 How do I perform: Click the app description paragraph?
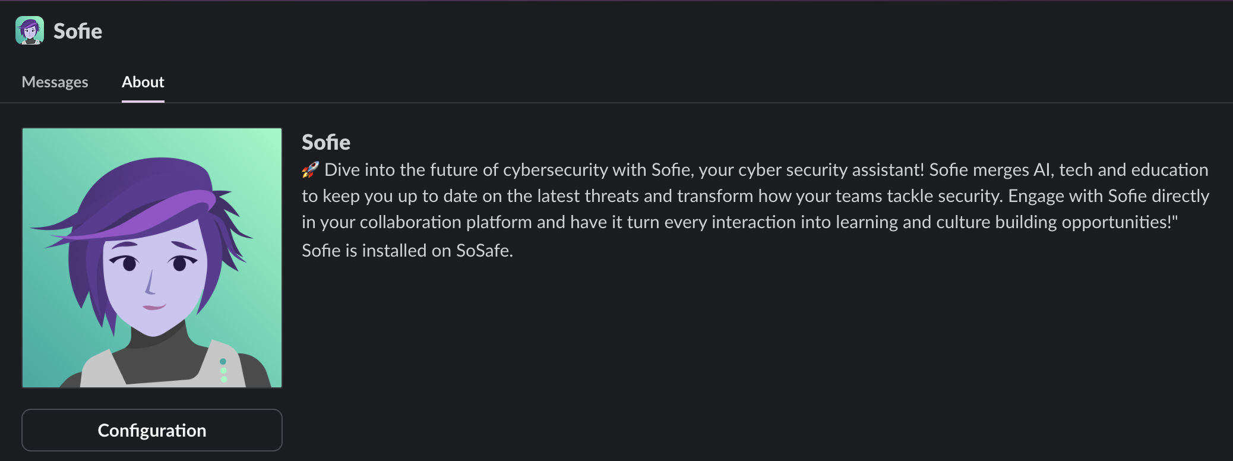click(x=754, y=196)
